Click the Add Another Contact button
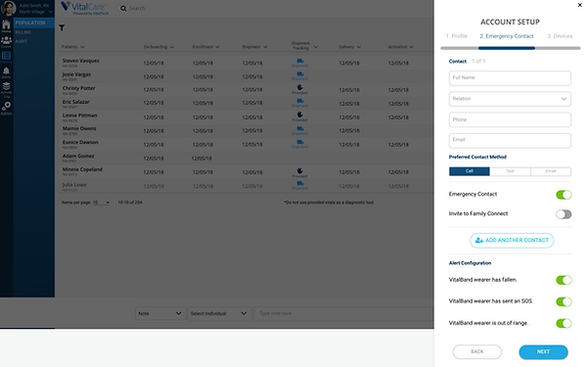The image size is (587, 367). pyautogui.click(x=512, y=241)
